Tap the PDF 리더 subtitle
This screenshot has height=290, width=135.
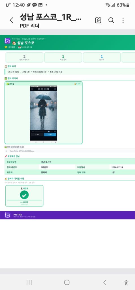29,26
